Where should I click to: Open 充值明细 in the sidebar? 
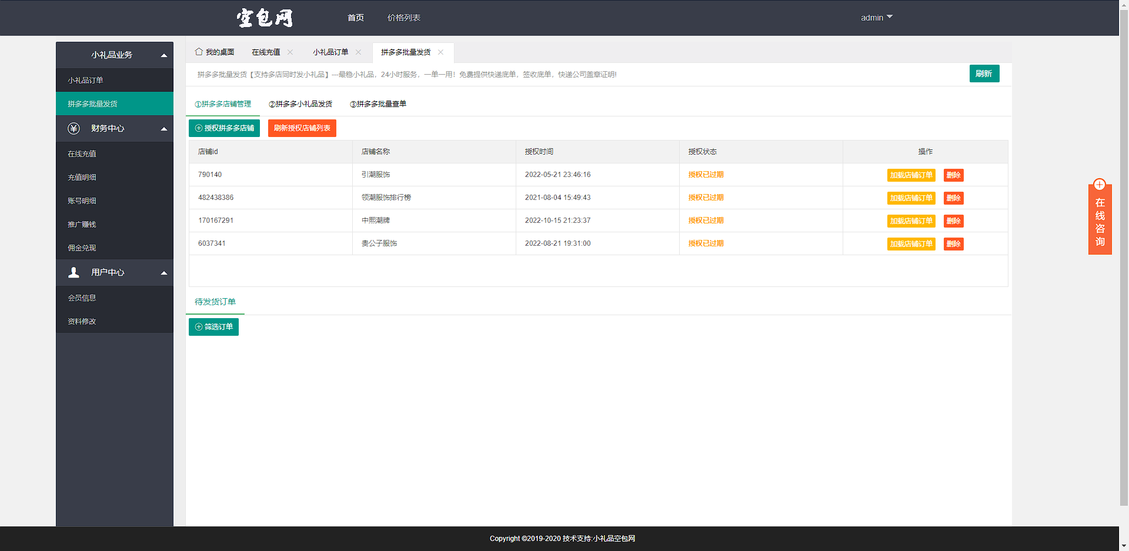(x=115, y=177)
